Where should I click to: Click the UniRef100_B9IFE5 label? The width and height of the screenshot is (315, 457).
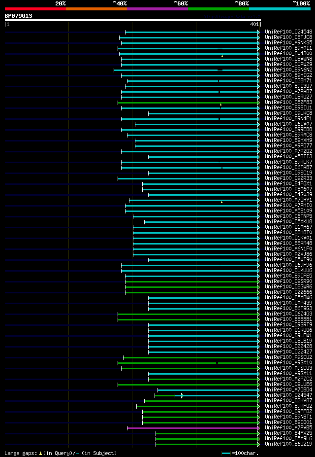tap(288, 276)
